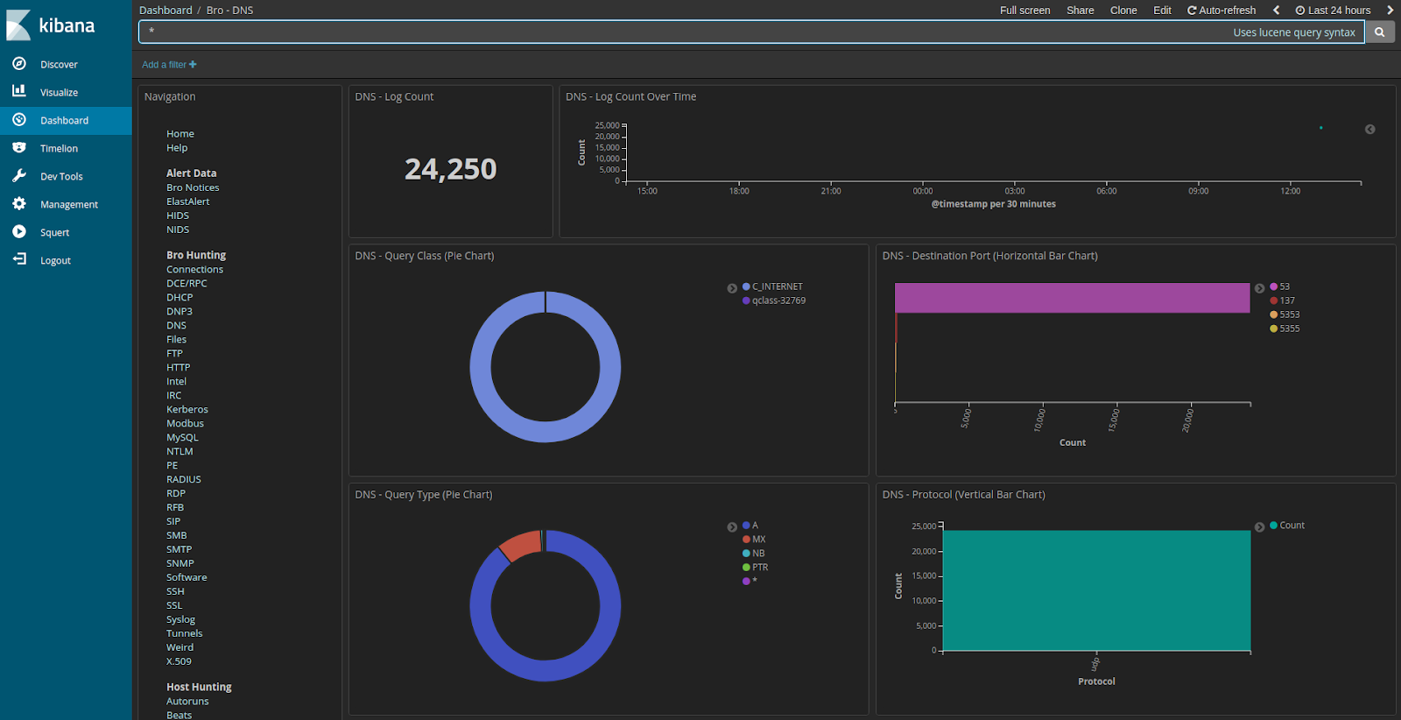Open DHCP dashboard link
The height and width of the screenshot is (720, 1401).
click(180, 298)
